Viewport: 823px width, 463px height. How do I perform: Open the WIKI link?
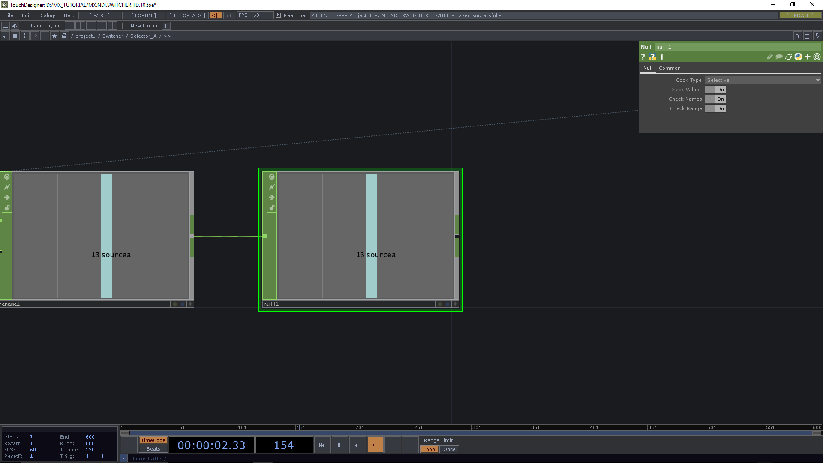click(99, 15)
